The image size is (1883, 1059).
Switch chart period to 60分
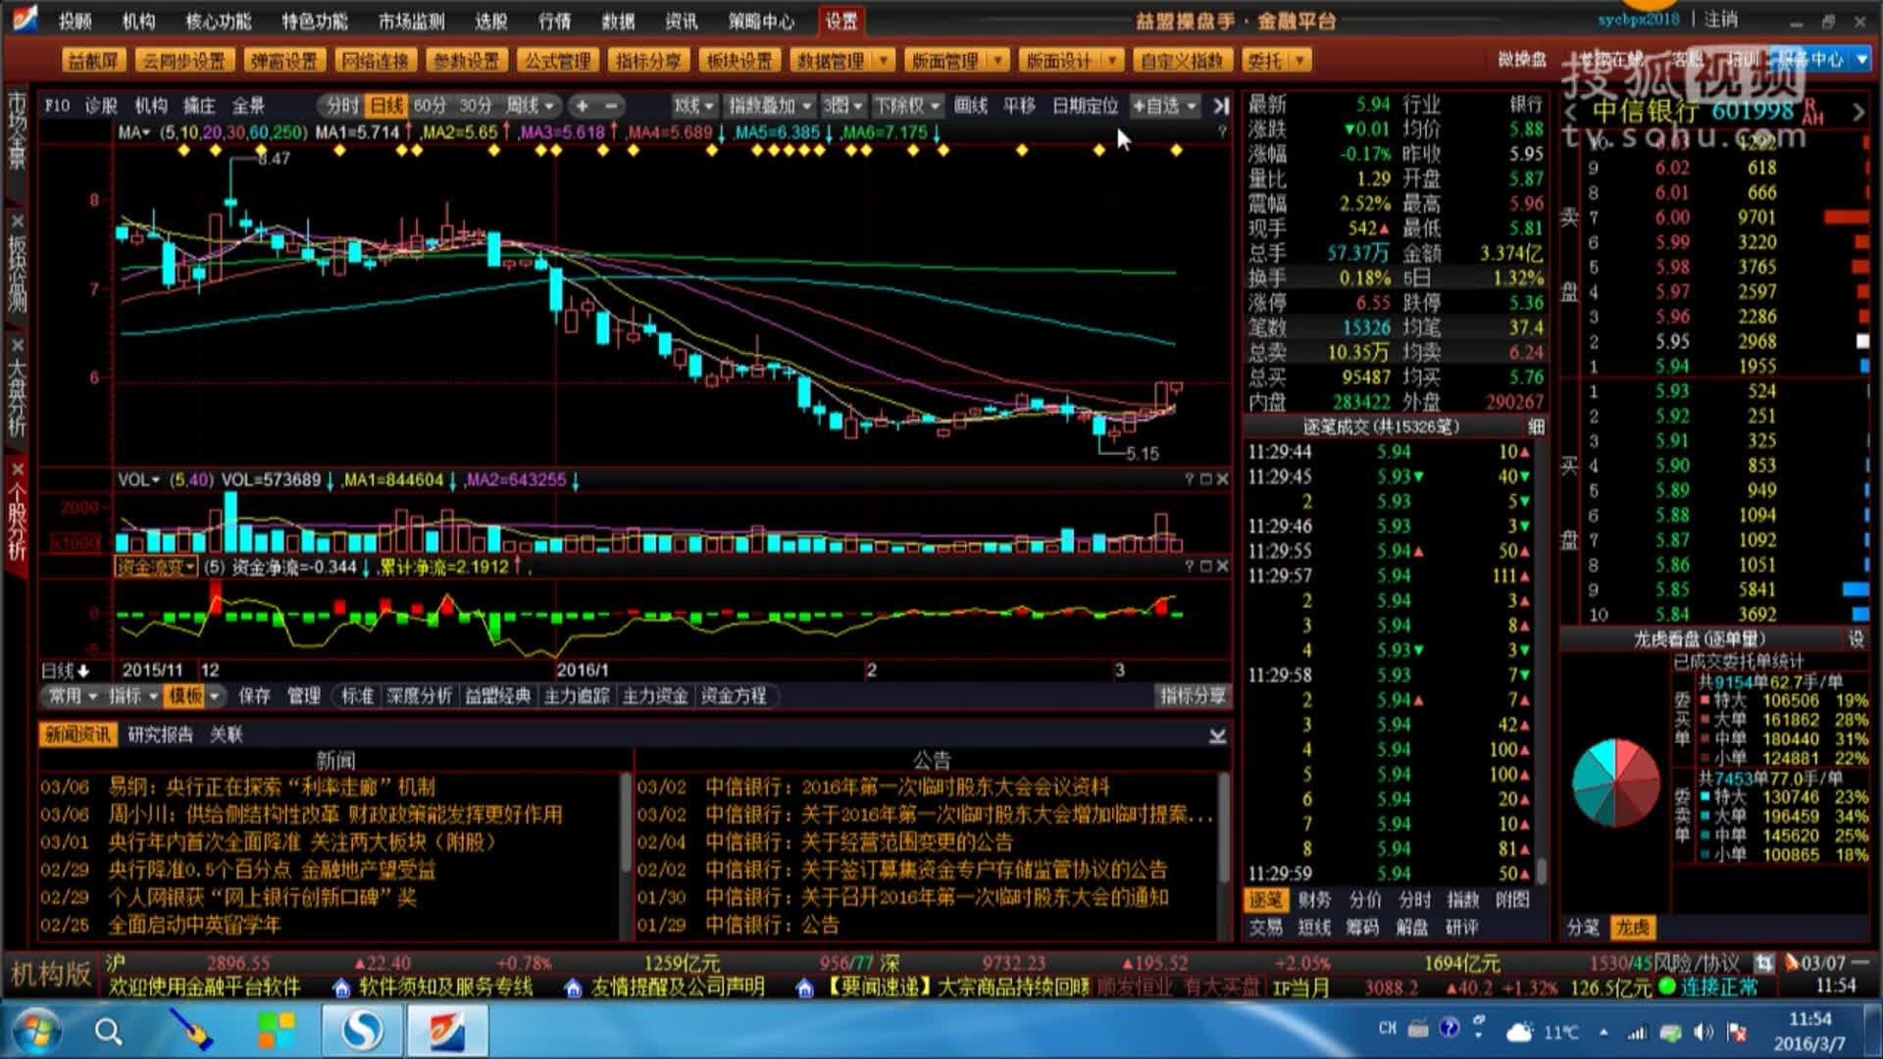click(429, 106)
